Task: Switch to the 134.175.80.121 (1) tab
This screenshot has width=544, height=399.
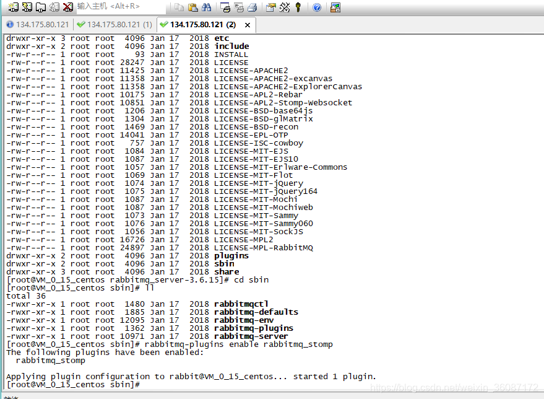Action: pyautogui.click(x=115, y=25)
